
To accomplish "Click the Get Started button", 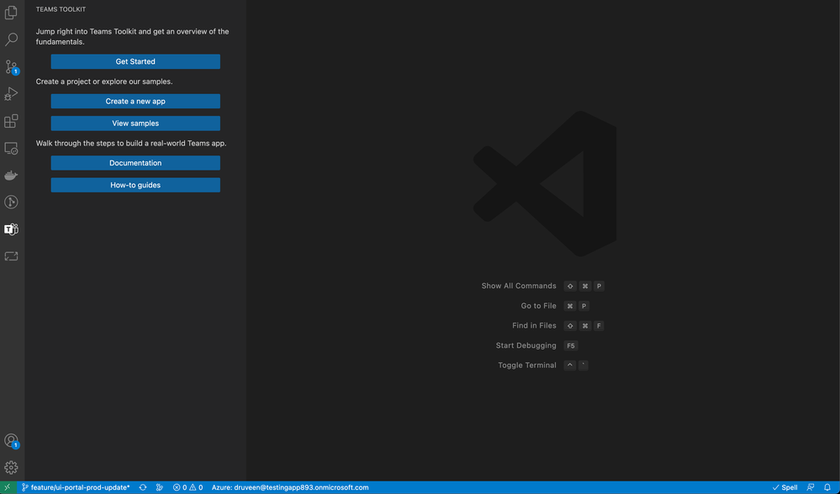I will tap(135, 61).
